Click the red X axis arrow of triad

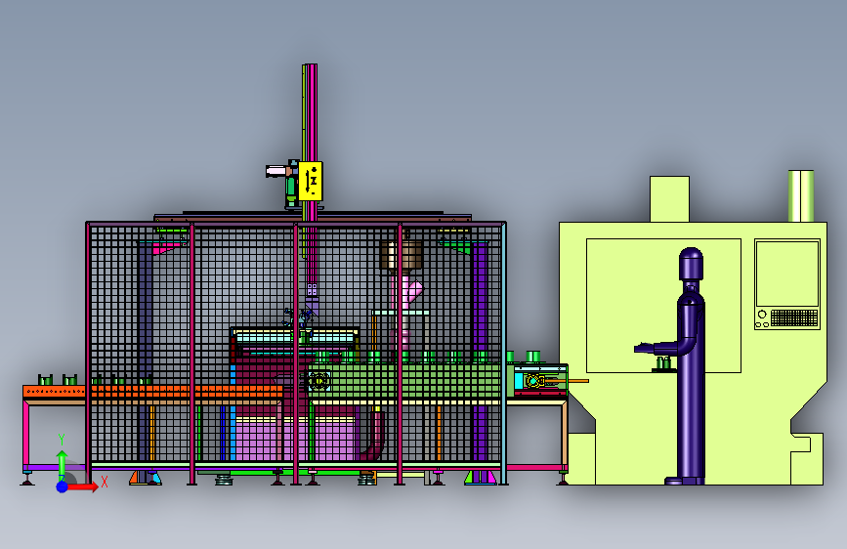pos(82,486)
